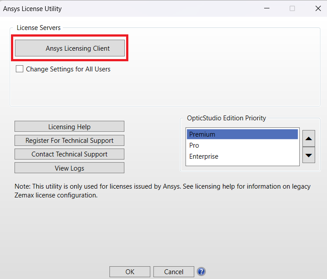Click the Cancel button
Screen dimensions: 327x279
[174, 272]
